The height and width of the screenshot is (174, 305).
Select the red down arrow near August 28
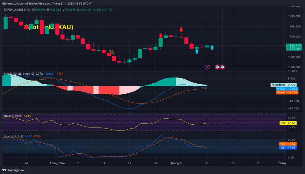pyautogui.click(x=160, y=36)
